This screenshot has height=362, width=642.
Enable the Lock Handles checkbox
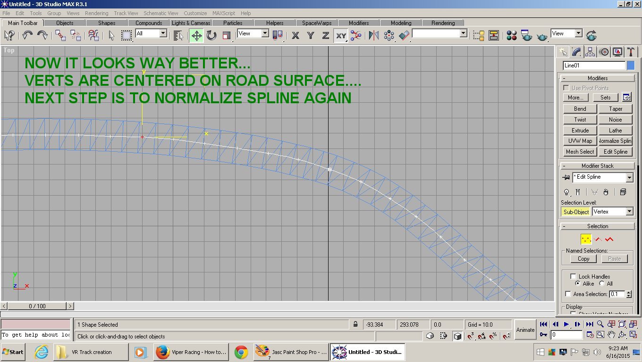[x=573, y=276]
